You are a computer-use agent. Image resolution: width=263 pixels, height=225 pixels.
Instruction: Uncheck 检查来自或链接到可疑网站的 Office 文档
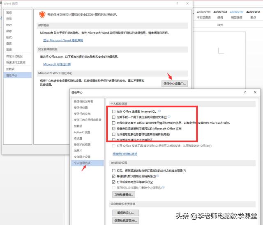pyautogui.click(x=114, y=128)
